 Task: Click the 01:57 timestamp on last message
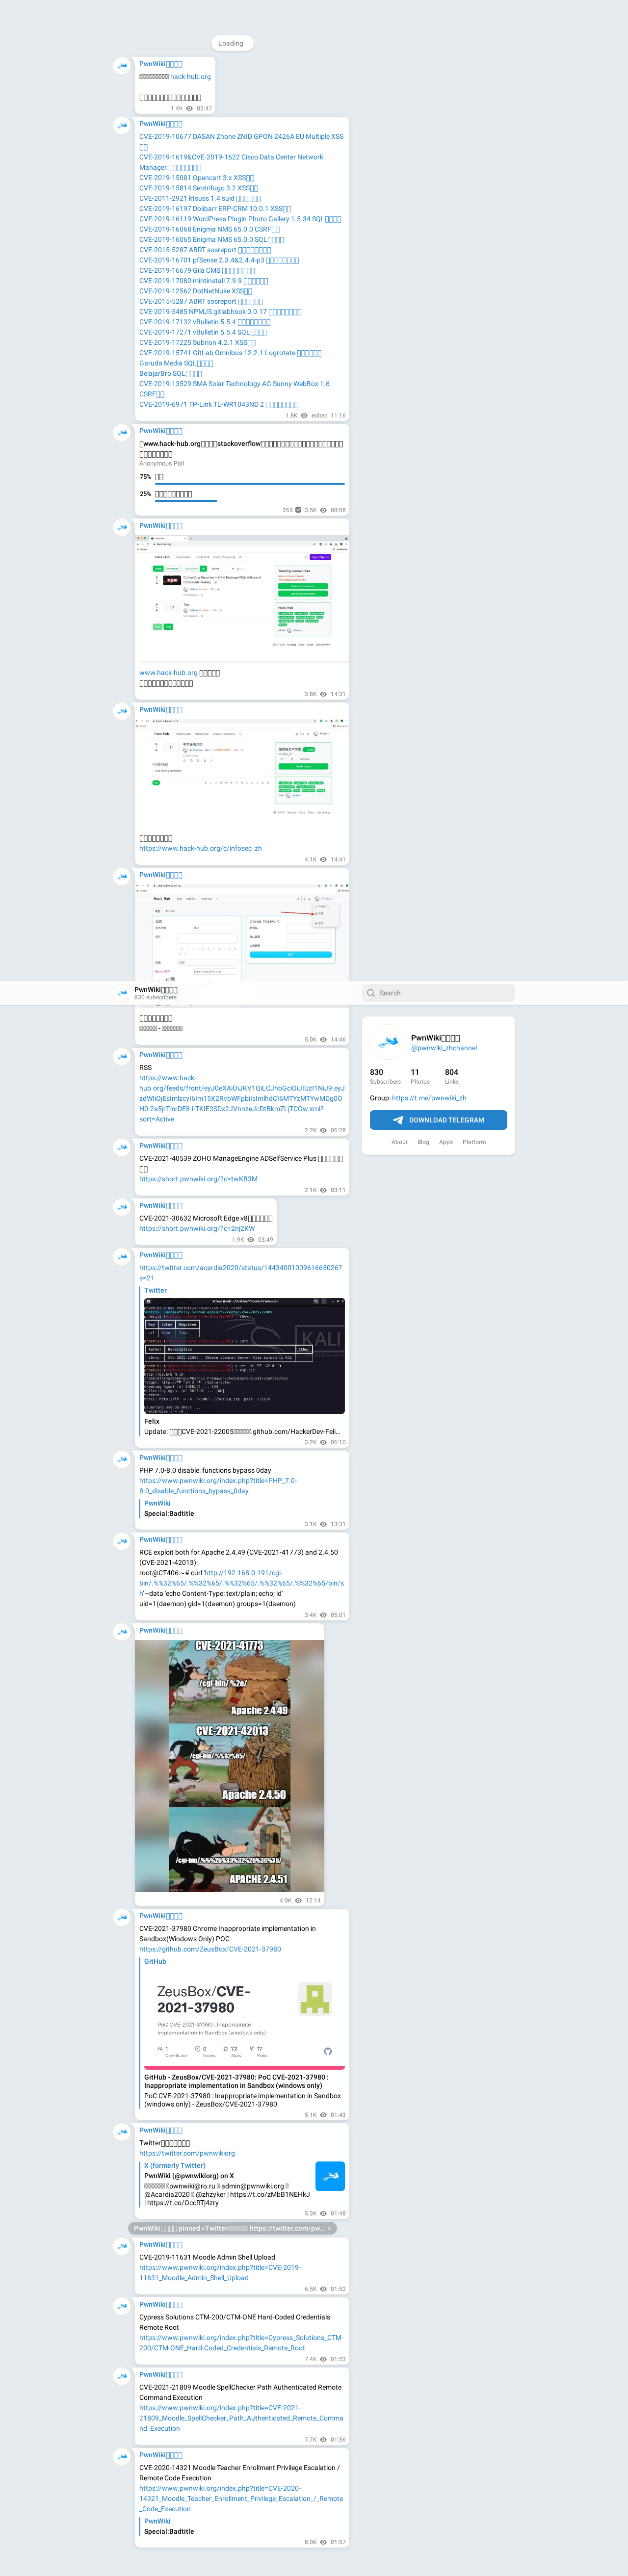(338, 2542)
